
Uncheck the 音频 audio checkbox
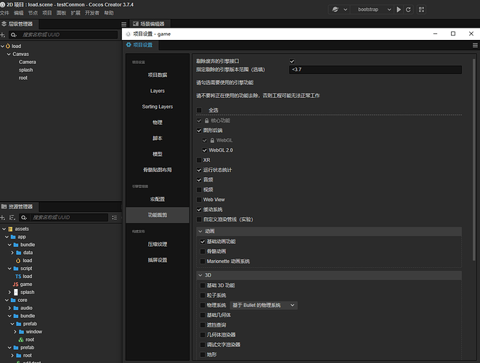click(199, 179)
